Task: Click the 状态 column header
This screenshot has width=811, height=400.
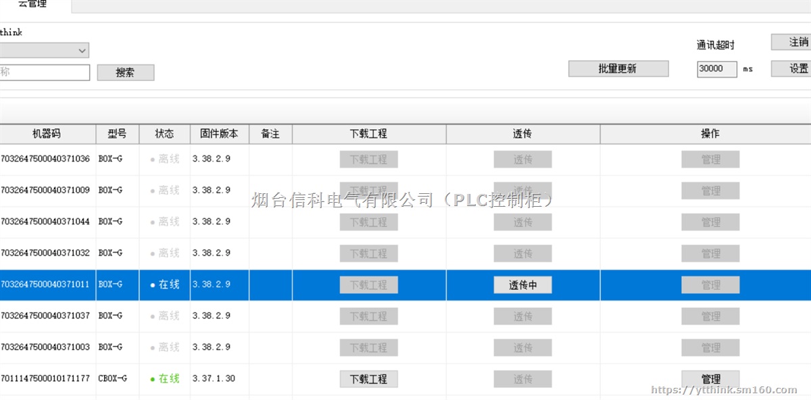Action: pyautogui.click(x=164, y=133)
